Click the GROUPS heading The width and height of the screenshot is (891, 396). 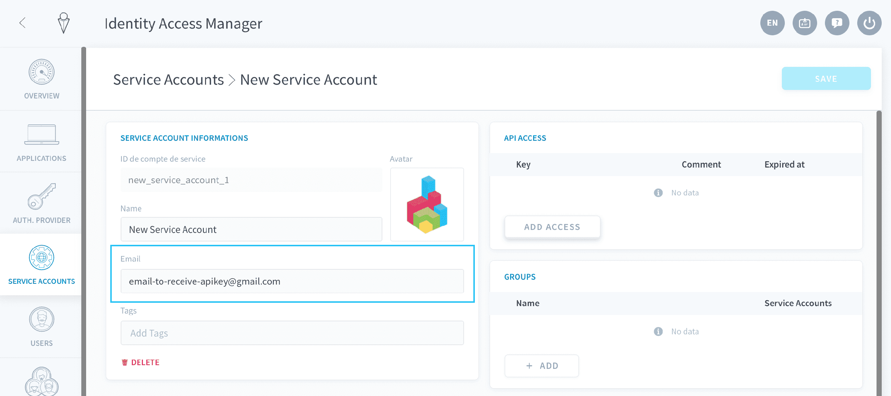pyautogui.click(x=520, y=277)
